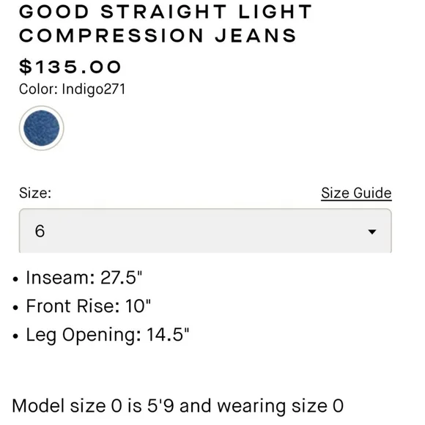The width and height of the screenshot is (425, 425).
Task: Click the 'wearing size 0' text
Action: click(280, 406)
